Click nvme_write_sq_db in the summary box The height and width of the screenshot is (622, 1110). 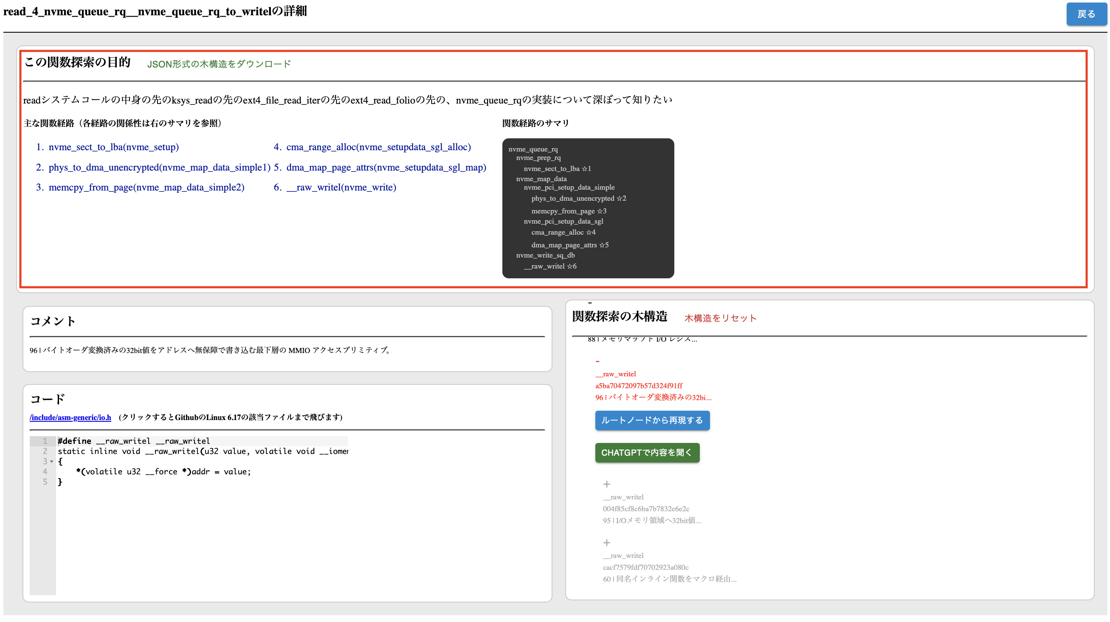click(545, 255)
